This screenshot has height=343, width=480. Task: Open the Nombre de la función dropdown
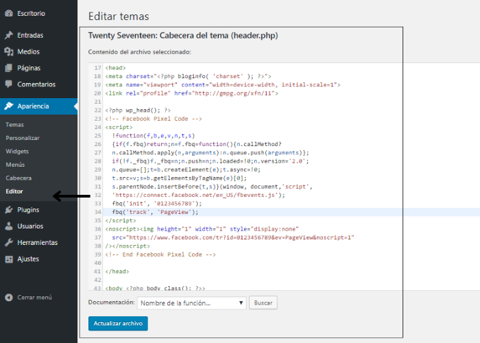pos(191,303)
